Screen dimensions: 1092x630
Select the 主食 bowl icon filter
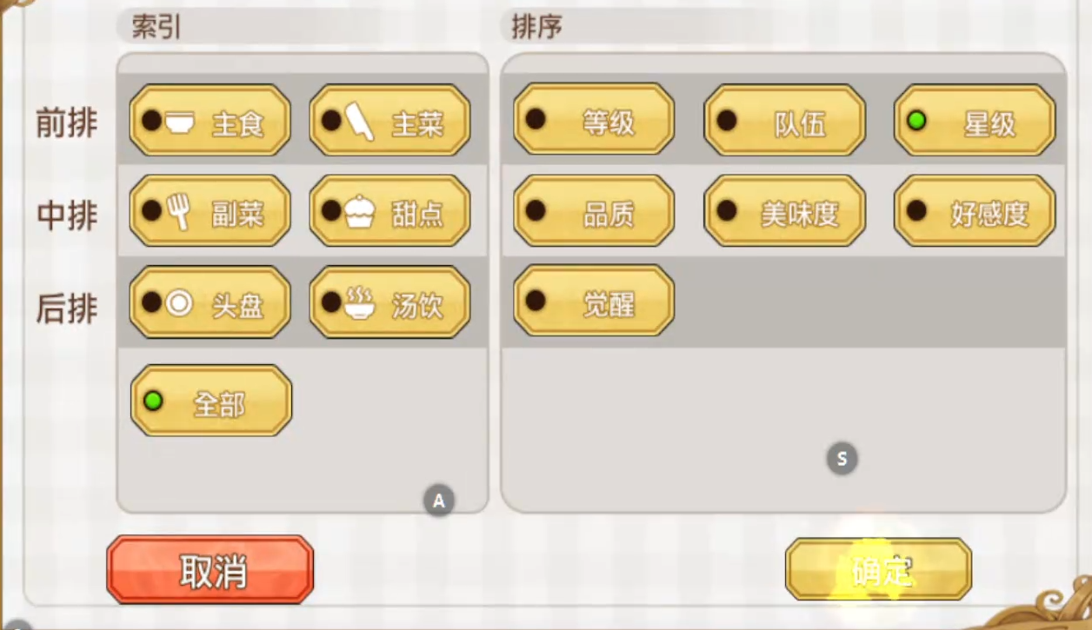(x=210, y=121)
